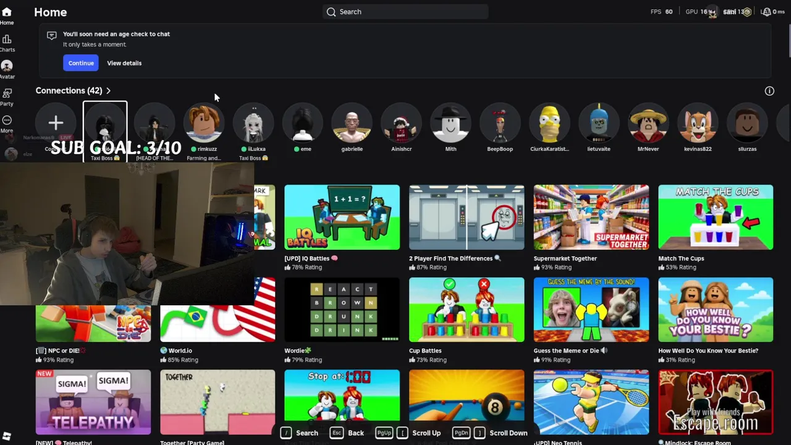Viewport: 791px width, 445px height.
Task: Open rimkuzz's avatar
Action: point(204,123)
